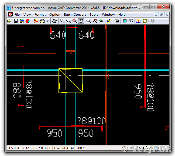Image resolution: width=175 pixels, height=156 pixels.
Task: Click the Convert to PDF icon
Action: (36, 21)
